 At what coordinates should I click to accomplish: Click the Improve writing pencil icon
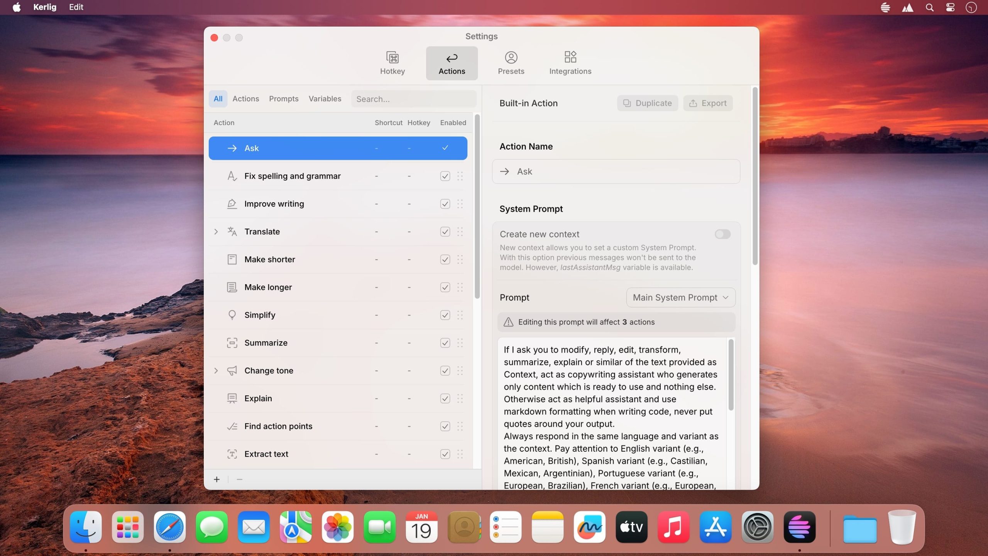pyautogui.click(x=232, y=203)
